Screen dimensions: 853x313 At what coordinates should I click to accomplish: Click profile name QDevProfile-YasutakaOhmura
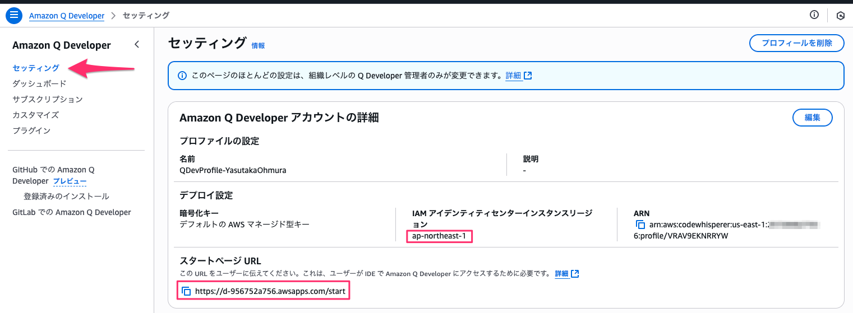tap(233, 170)
